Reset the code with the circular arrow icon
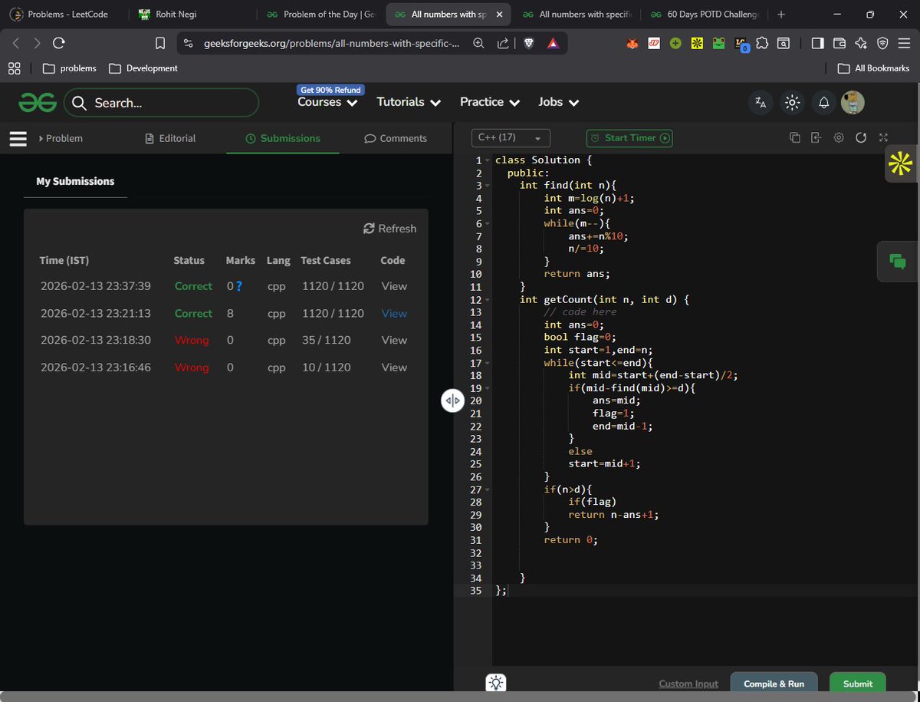 coord(861,138)
